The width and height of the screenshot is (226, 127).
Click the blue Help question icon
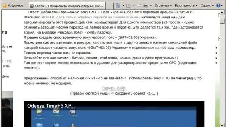[218, 6]
